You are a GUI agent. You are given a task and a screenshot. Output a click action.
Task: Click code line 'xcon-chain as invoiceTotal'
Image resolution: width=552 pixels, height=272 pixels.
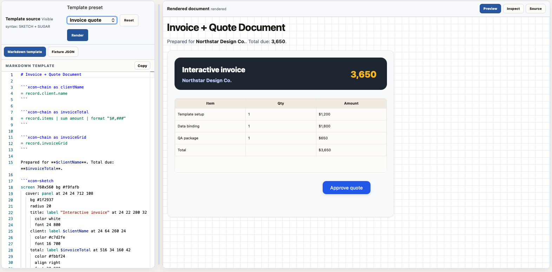(x=54, y=112)
